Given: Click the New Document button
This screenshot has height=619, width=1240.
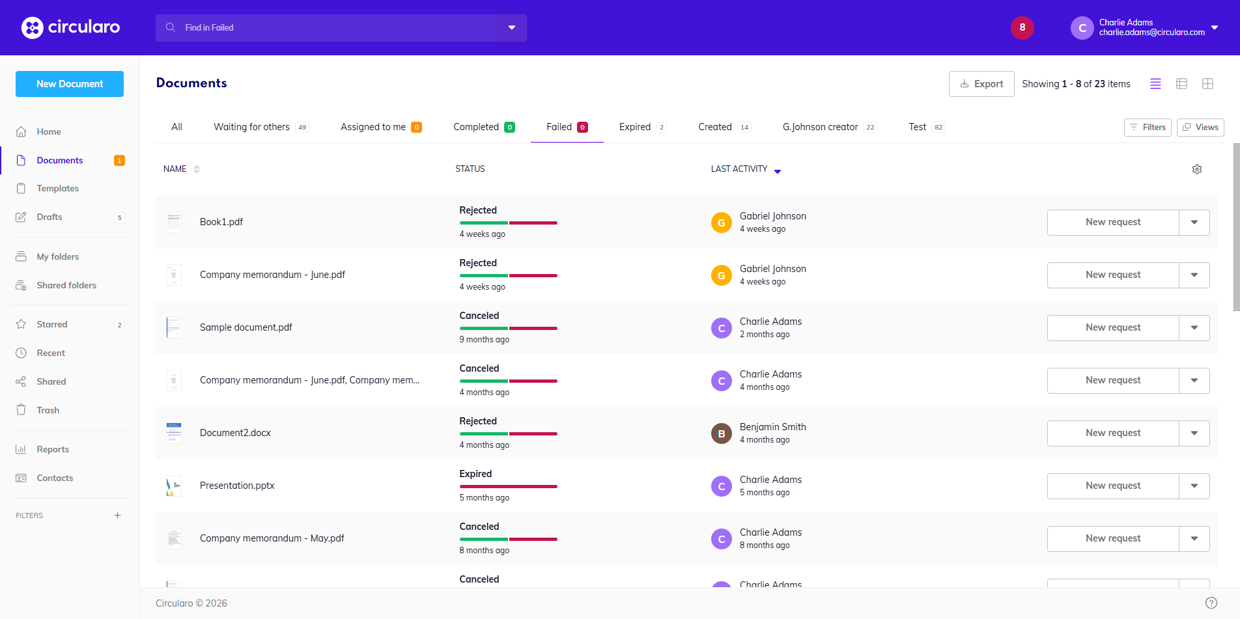Looking at the screenshot, I should [x=70, y=84].
